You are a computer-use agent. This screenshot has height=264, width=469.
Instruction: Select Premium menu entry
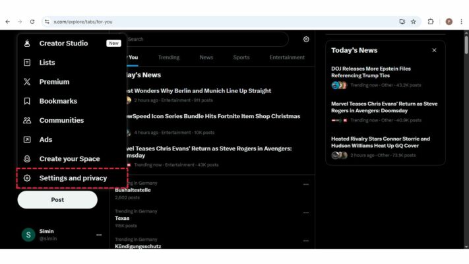(72, 82)
